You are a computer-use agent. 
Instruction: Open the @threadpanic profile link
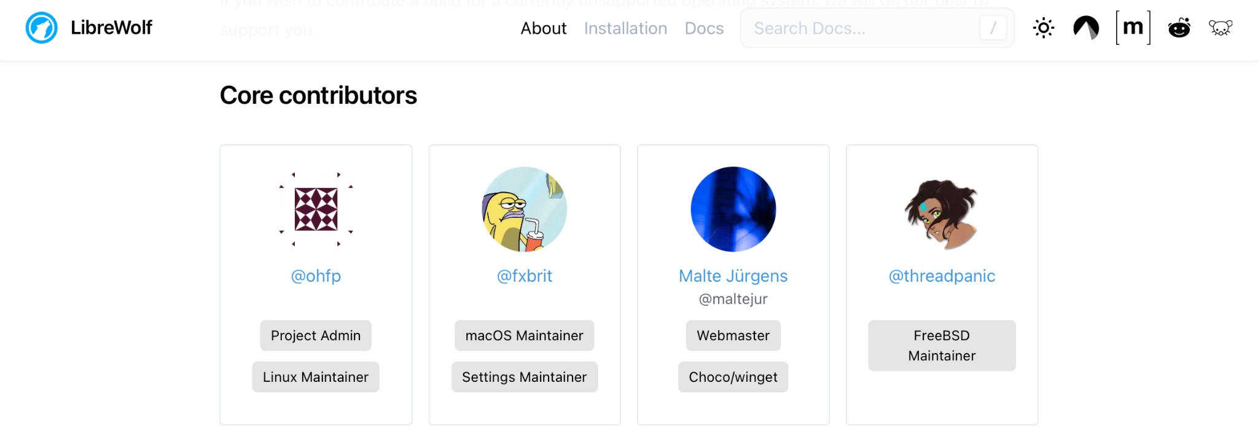tap(942, 276)
